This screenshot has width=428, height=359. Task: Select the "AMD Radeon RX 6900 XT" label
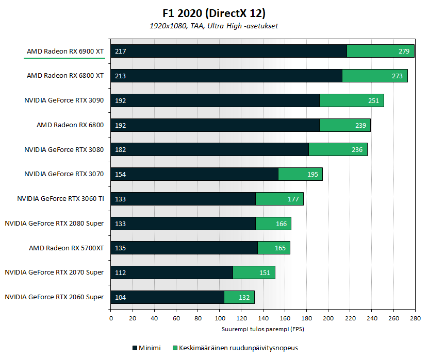pos(65,51)
